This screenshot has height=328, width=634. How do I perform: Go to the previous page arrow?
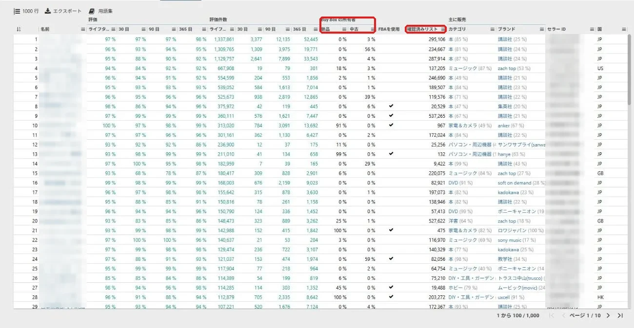(x=563, y=315)
